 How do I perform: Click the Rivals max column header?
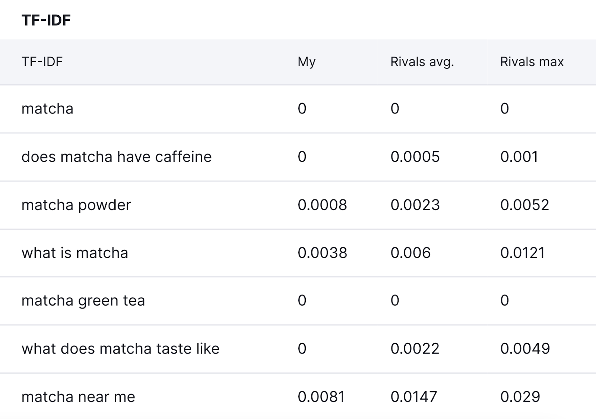(532, 62)
